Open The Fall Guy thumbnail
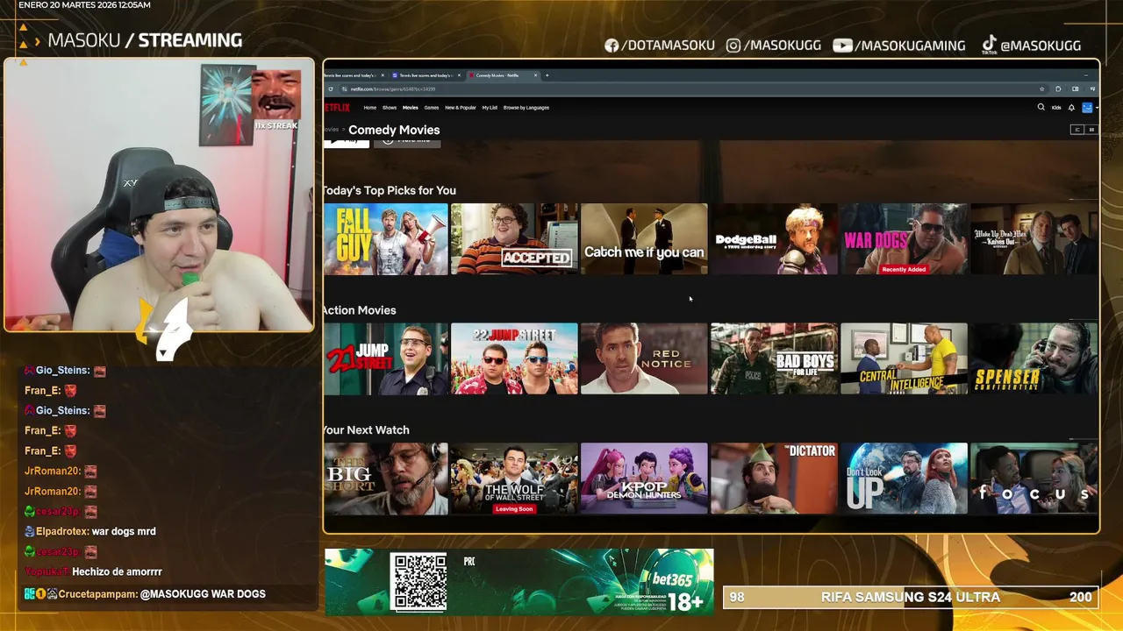Viewport: 1123px width, 631px height. 385,239
